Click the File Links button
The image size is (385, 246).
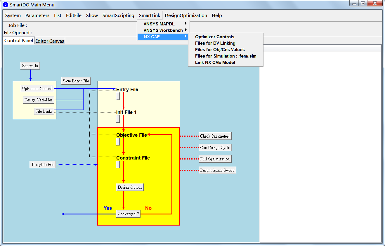[x=44, y=111]
